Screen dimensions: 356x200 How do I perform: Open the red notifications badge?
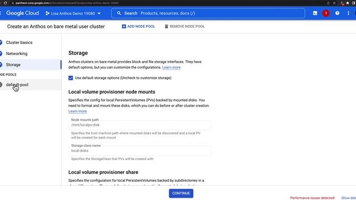point(326,13)
